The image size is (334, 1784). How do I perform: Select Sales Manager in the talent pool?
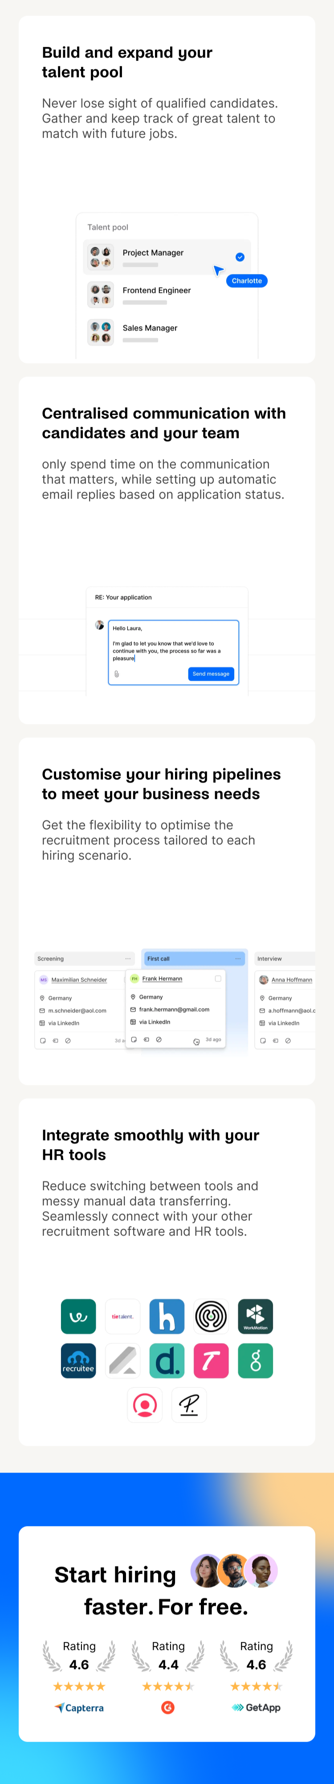point(150,328)
